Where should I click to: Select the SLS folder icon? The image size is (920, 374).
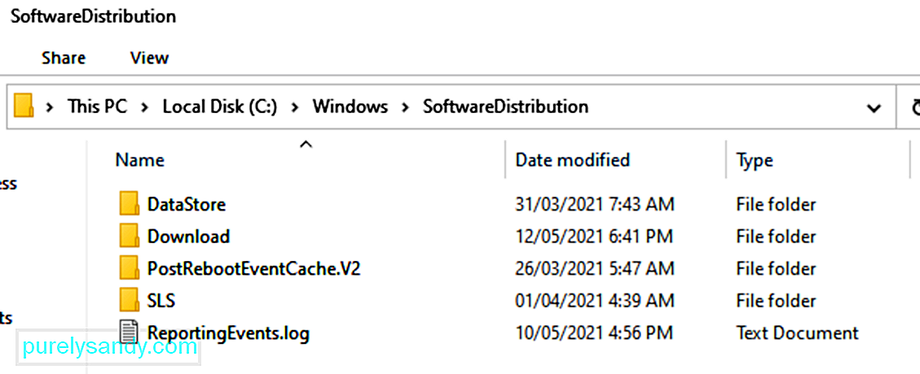coord(129,300)
